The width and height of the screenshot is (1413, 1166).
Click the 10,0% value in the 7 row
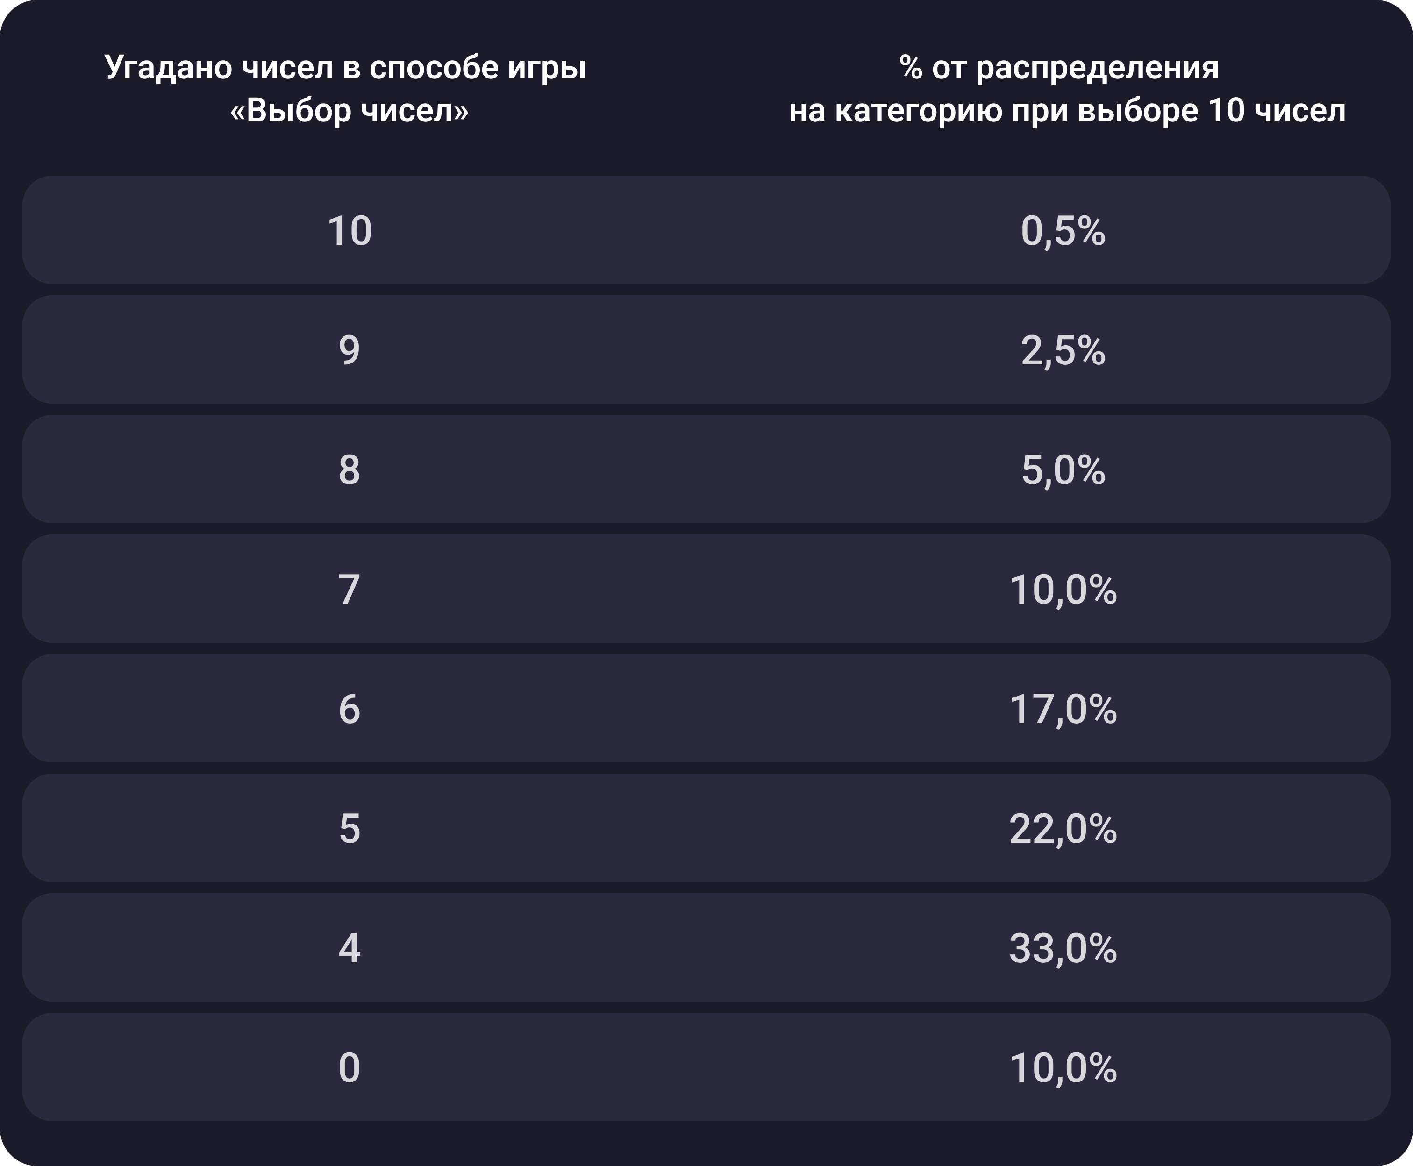coord(1063,589)
